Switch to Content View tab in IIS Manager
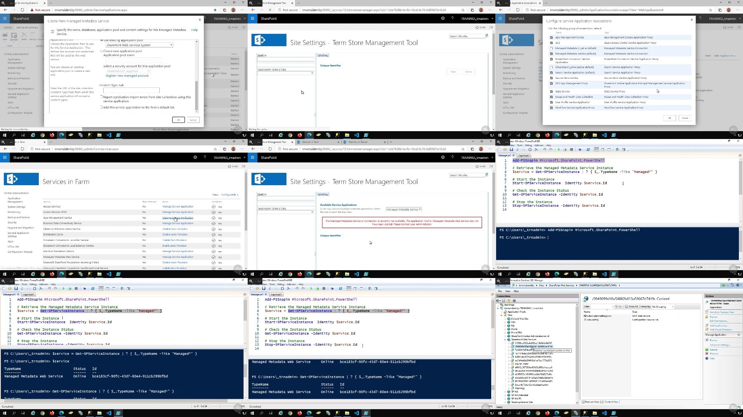Screen dimensions: 743x417 pyautogui.click(x=610, y=402)
